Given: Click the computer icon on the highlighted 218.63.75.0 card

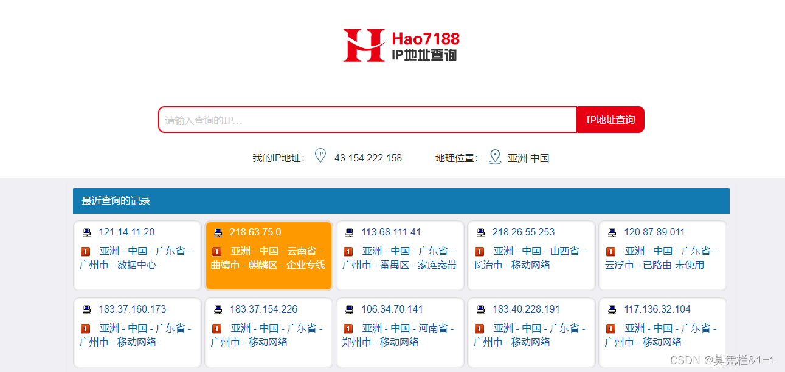Looking at the screenshot, I should pos(217,232).
